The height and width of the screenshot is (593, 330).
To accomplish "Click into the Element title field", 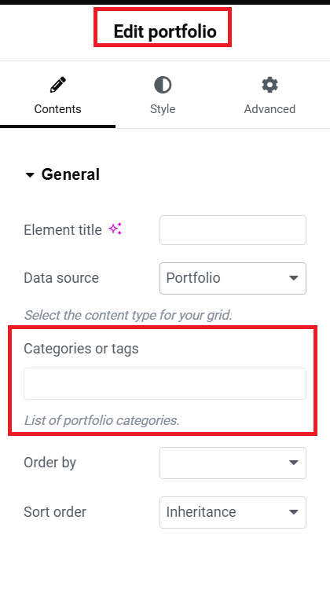I will coord(233,230).
